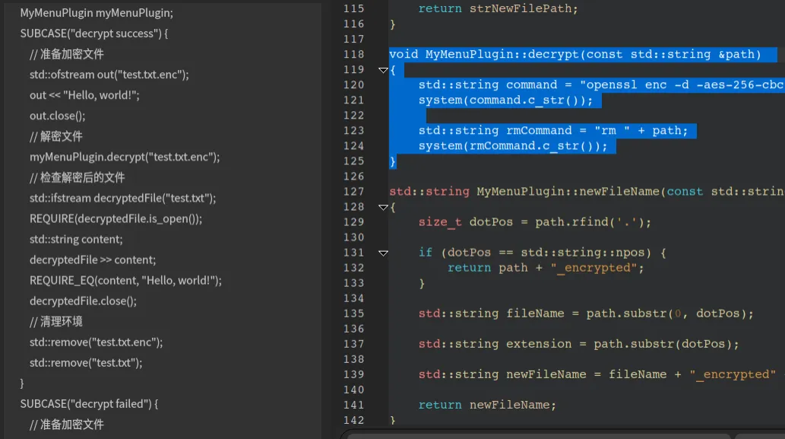Screen dimensions: 785x439
Task: Click 'decryptedFile >> content;' line
Action: [93, 259]
